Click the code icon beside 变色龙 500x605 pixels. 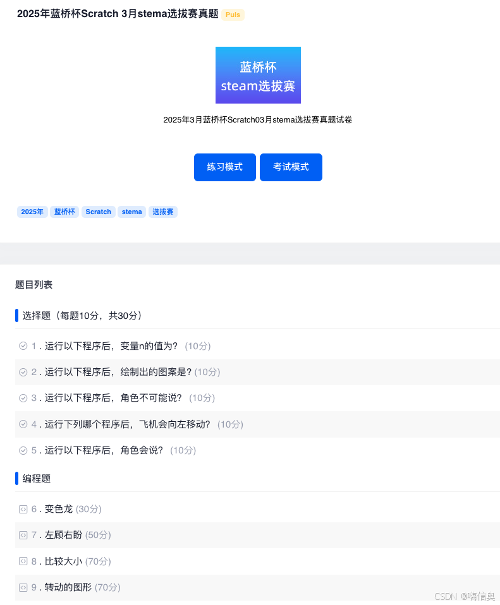(x=23, y=509)
